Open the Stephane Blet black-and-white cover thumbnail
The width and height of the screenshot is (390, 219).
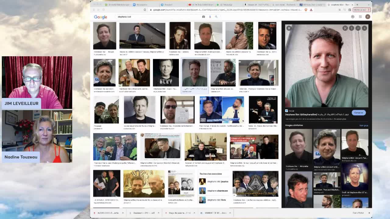[x=166, y=73]
